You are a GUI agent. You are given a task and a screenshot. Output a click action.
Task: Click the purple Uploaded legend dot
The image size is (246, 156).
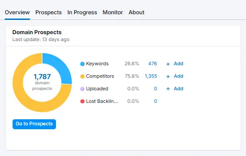82,89
